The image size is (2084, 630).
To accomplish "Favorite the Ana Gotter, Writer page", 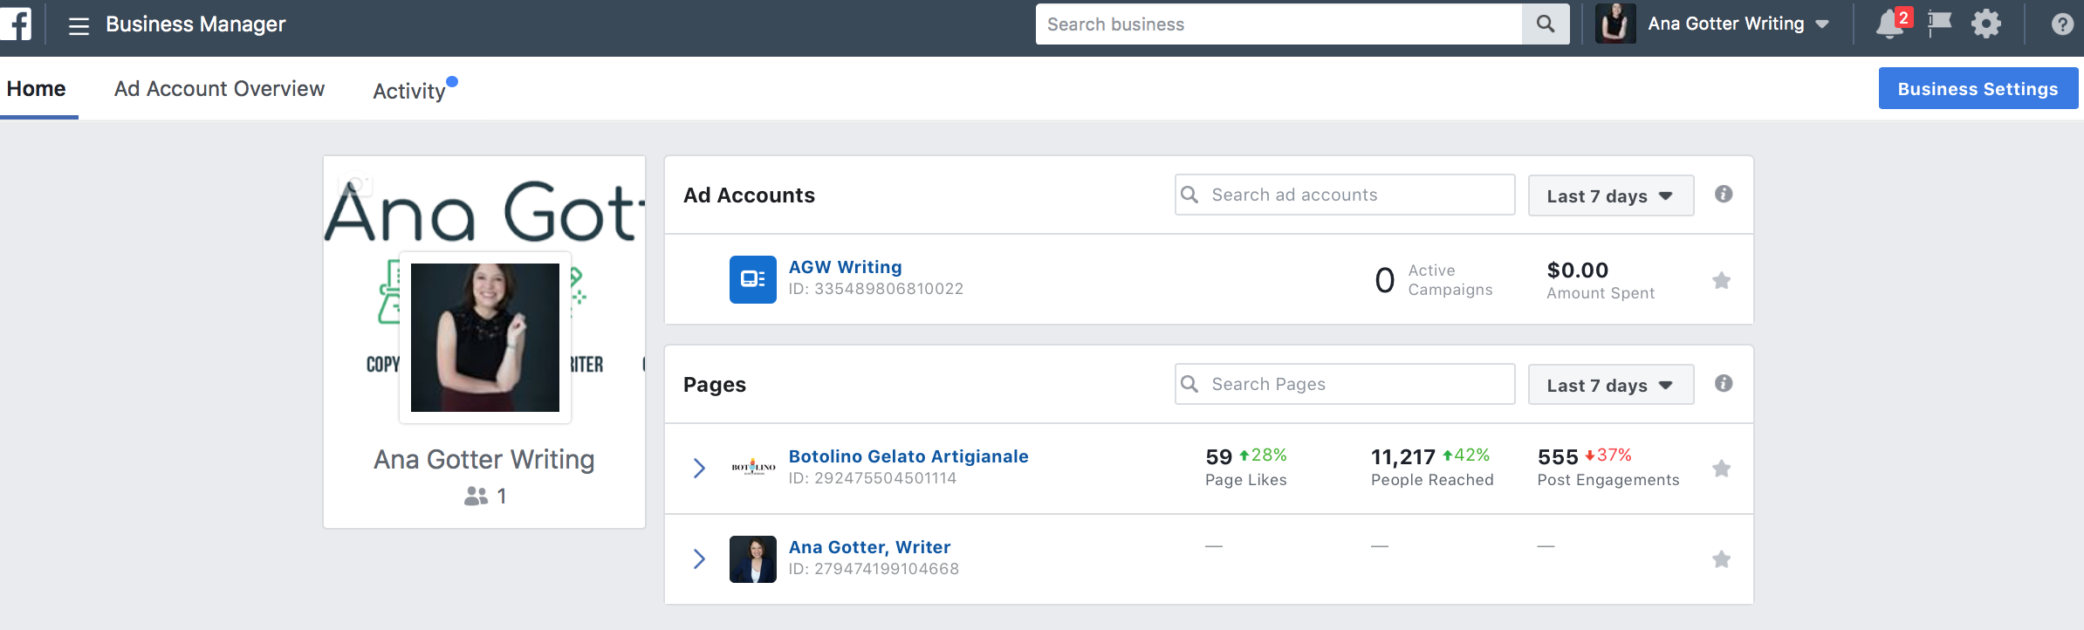I will tap(1721, 559).
